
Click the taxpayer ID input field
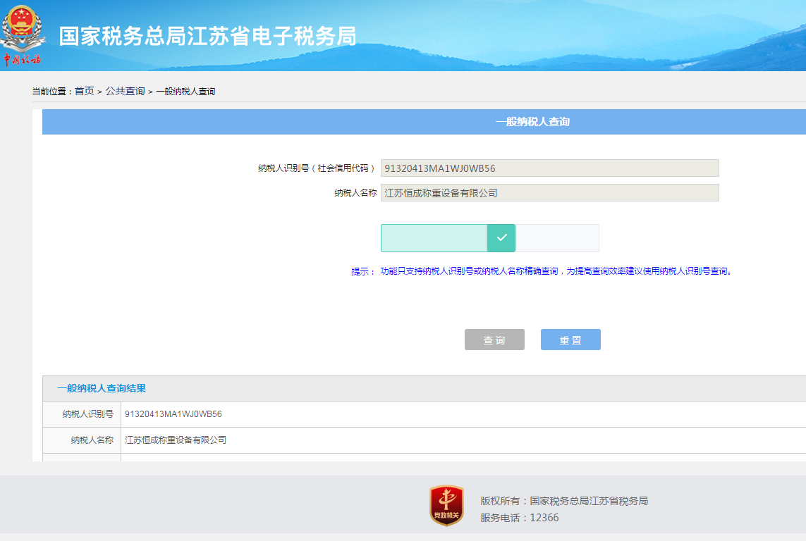pos(549,168)
